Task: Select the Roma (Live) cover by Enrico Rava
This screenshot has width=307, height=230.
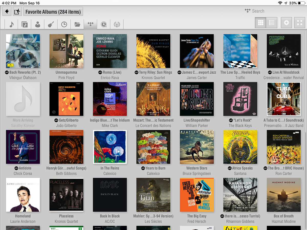Action: click(110, 51)
